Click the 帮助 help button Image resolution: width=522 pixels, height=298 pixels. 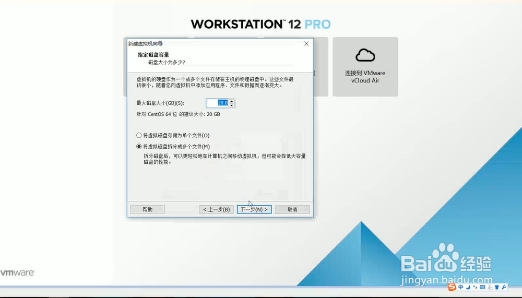pos(148,209)
